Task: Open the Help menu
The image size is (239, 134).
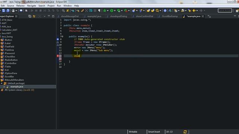Action: 76,6
